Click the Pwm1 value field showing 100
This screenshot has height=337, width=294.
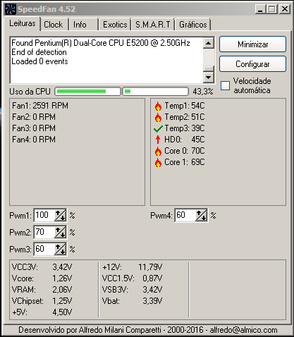(x=44, y=215)
